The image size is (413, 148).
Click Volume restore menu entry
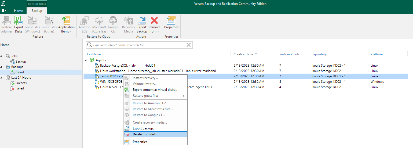click(x=155, y=84)
